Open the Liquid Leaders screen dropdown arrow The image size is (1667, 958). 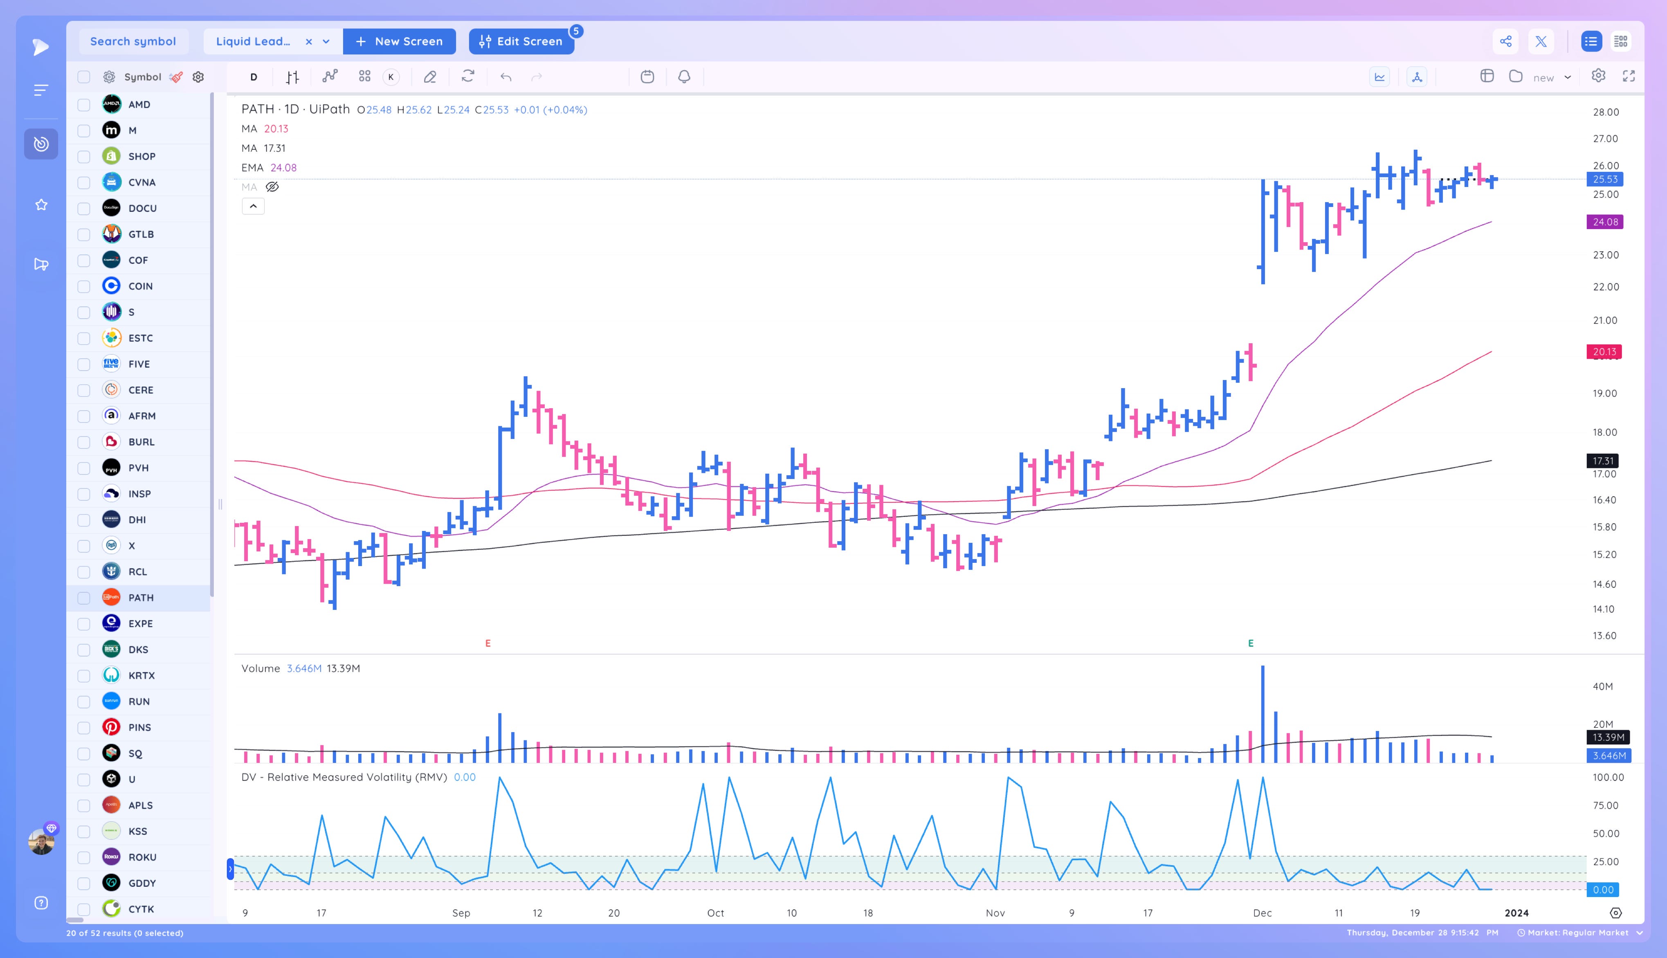pyautogui.click(x=326, y=41)
